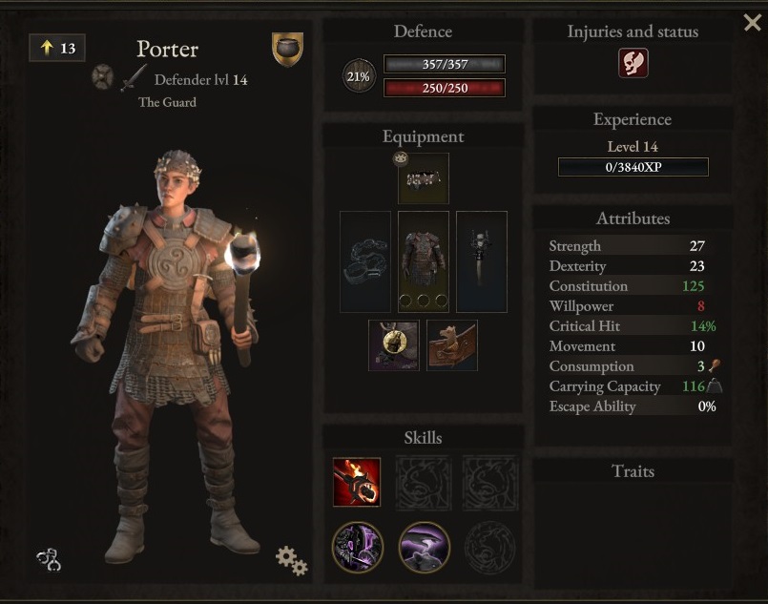Close the Porter character sheet

tap(753, 23)
